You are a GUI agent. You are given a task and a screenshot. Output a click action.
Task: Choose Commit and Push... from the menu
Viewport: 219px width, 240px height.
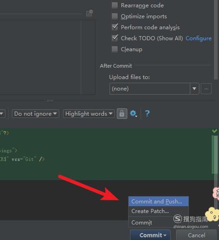coord(158,201)
